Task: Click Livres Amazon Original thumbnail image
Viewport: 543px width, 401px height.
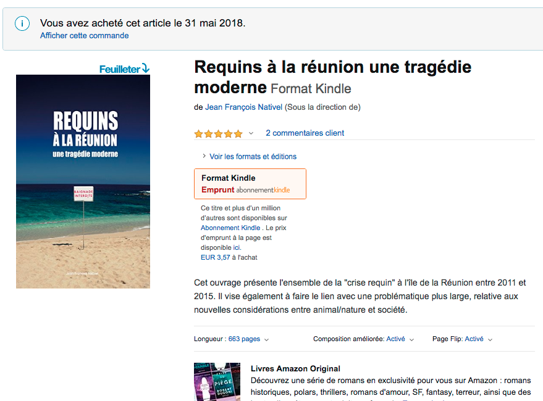Action: point(217,382)
